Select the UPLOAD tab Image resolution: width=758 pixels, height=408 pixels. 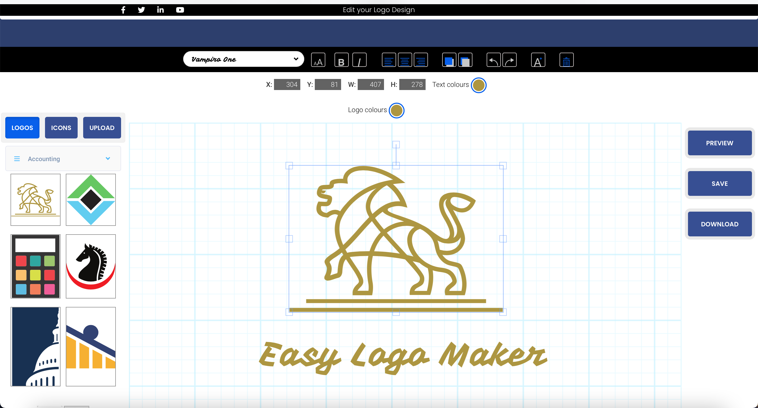point(102,127)
